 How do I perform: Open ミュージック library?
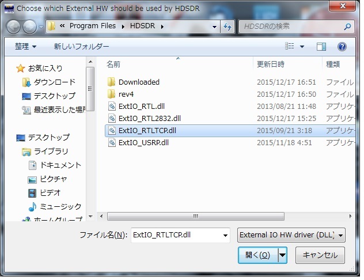coord(60,206)
